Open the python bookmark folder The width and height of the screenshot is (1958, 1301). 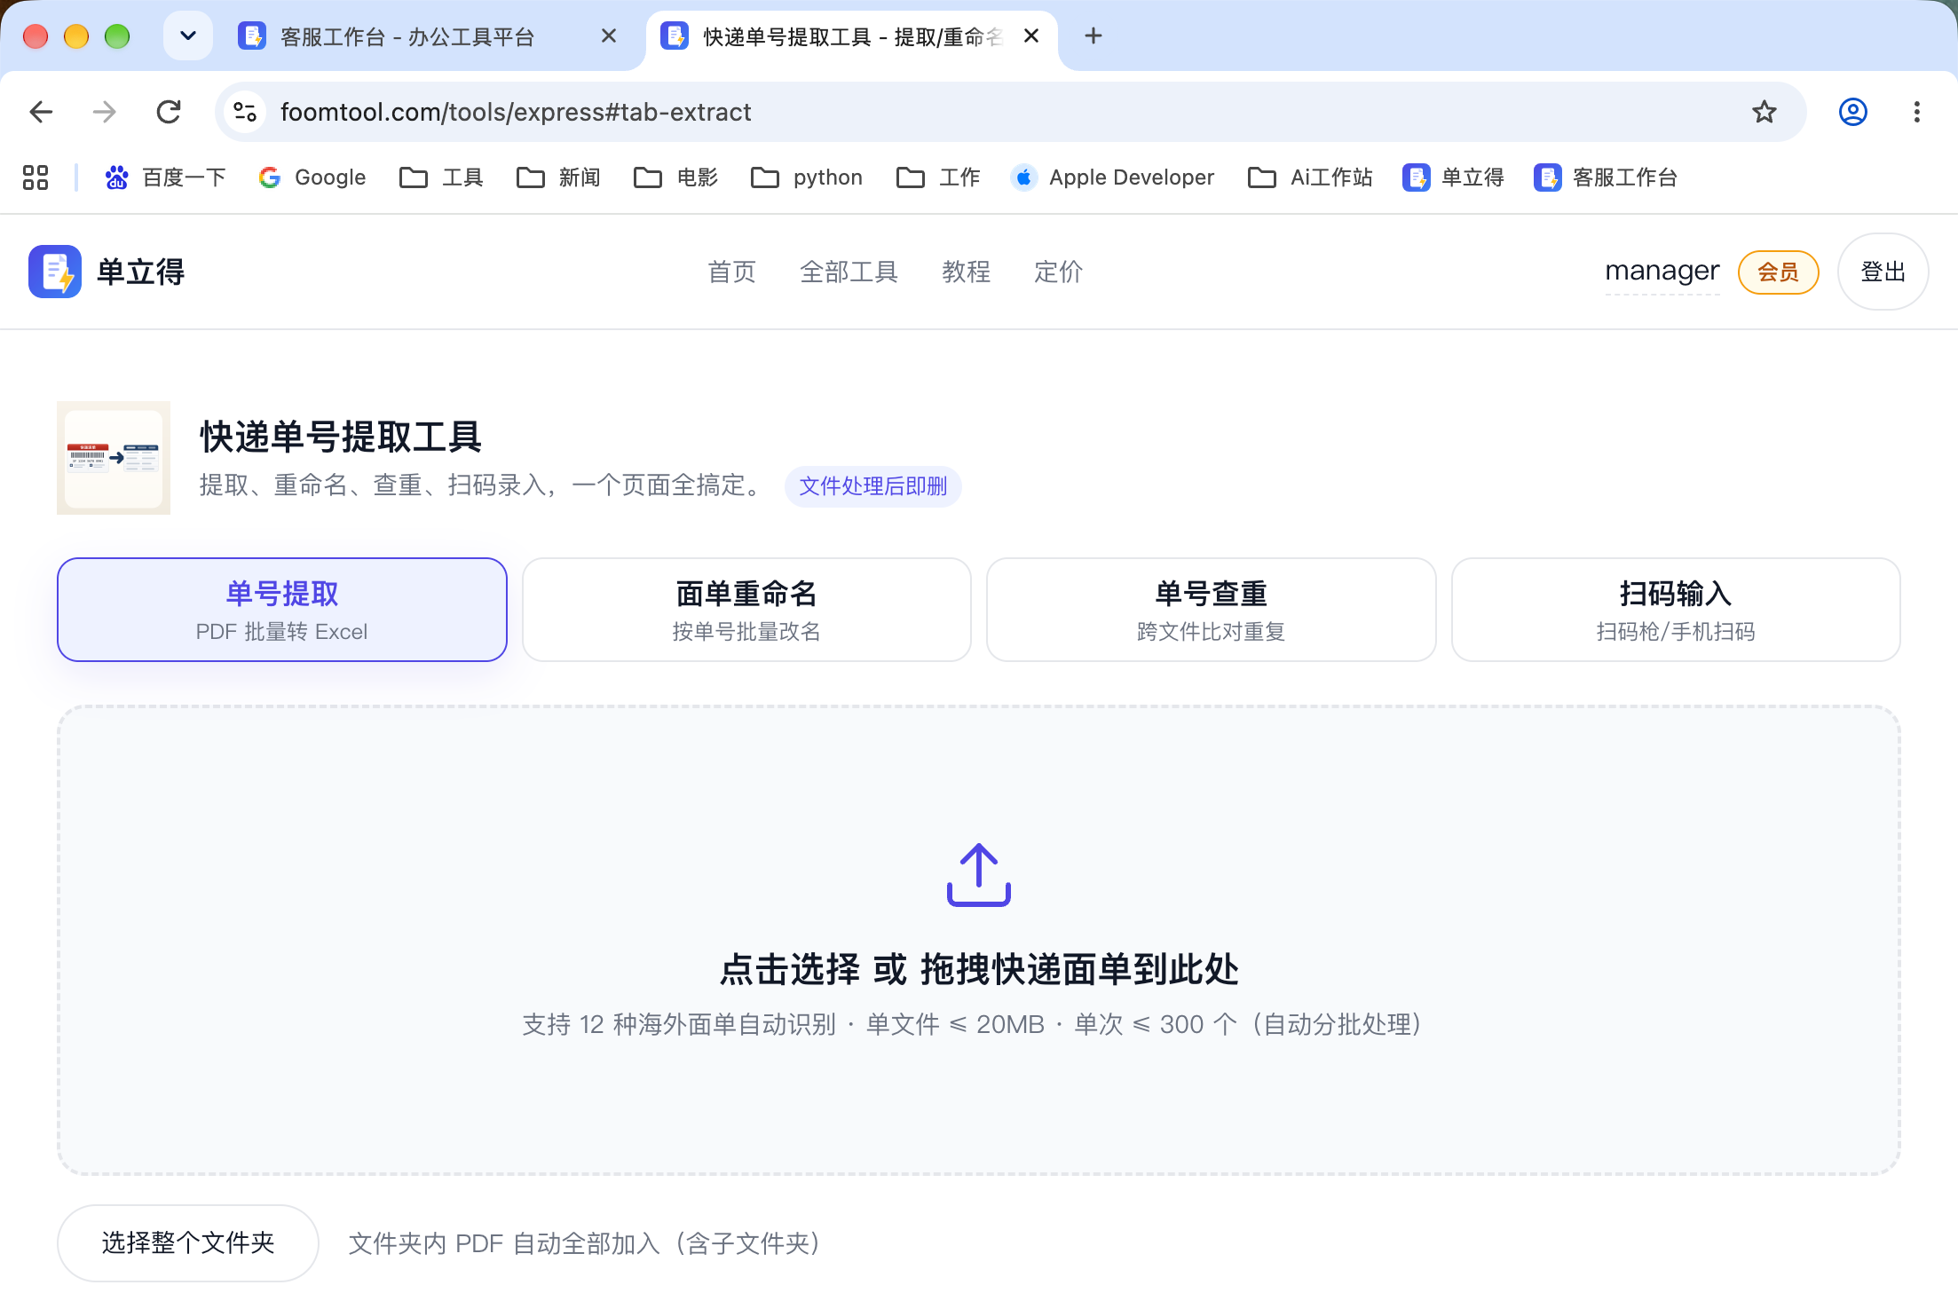tap(807, 177)
